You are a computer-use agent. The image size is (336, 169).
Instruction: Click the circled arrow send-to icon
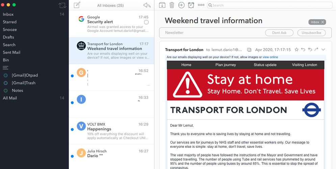click(x=181, y=5)
